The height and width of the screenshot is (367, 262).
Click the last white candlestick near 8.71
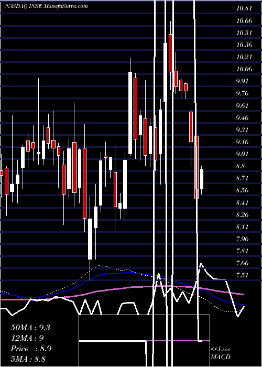point(202,179)
